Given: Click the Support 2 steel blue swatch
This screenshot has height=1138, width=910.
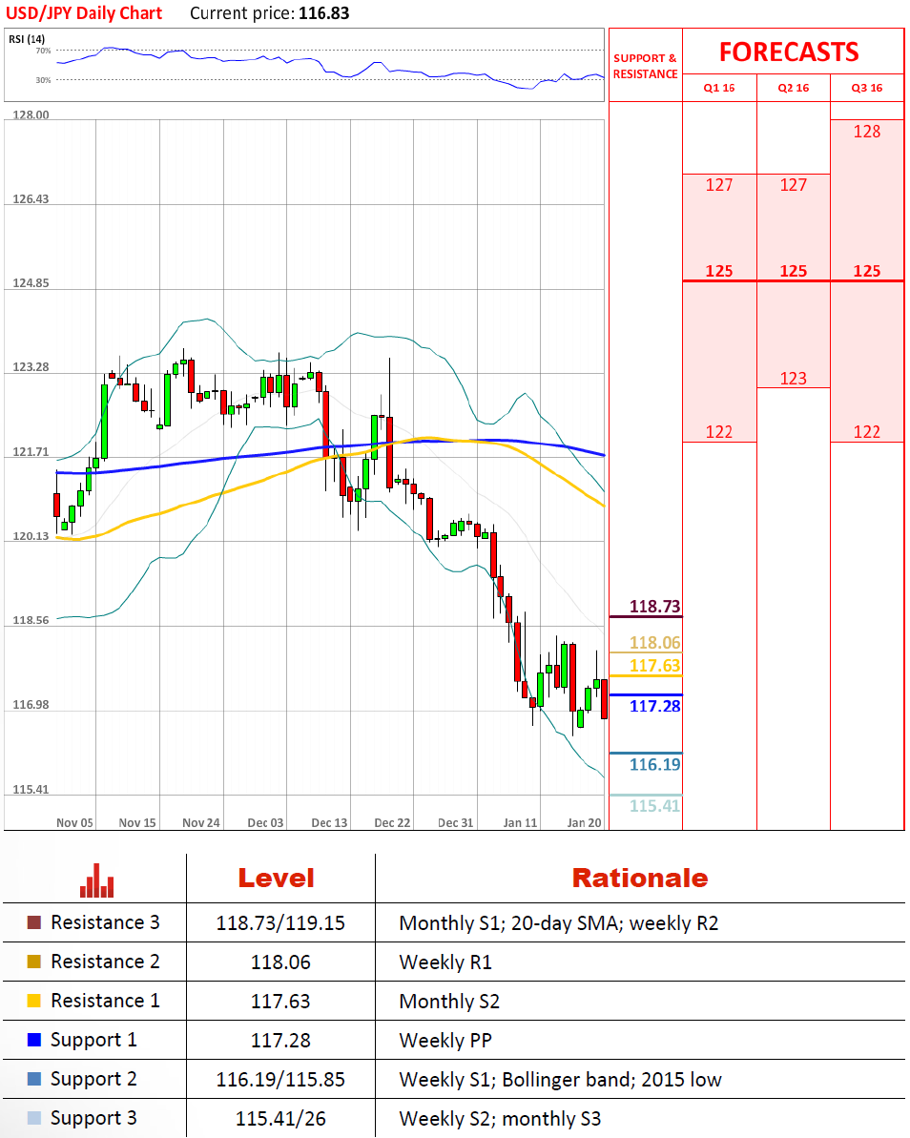Looking at the screenshot, I should click(x=34, y=1079).
